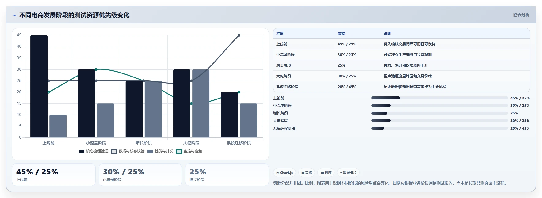Click the gray bar for 增长阶段

click(x=153, y=109)
